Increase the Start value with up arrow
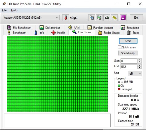 pos(139,60)
